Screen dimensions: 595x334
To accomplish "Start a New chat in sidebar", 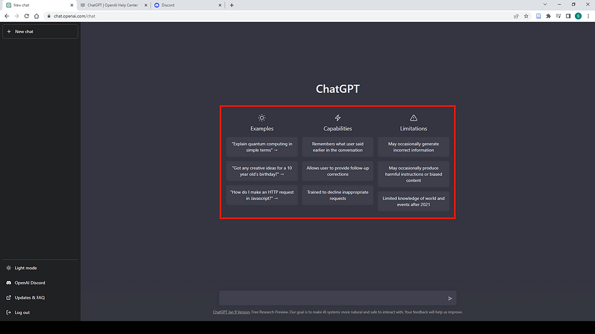I will click(x=40, y=32).
